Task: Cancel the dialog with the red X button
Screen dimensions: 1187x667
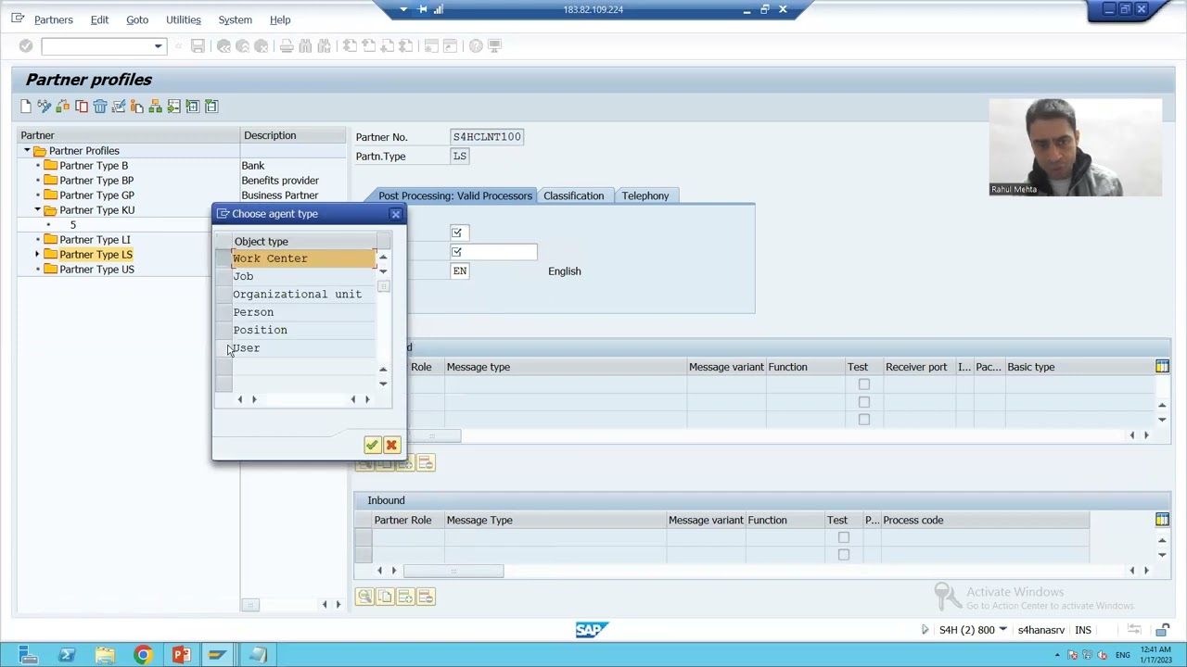Action: point(391,445)
